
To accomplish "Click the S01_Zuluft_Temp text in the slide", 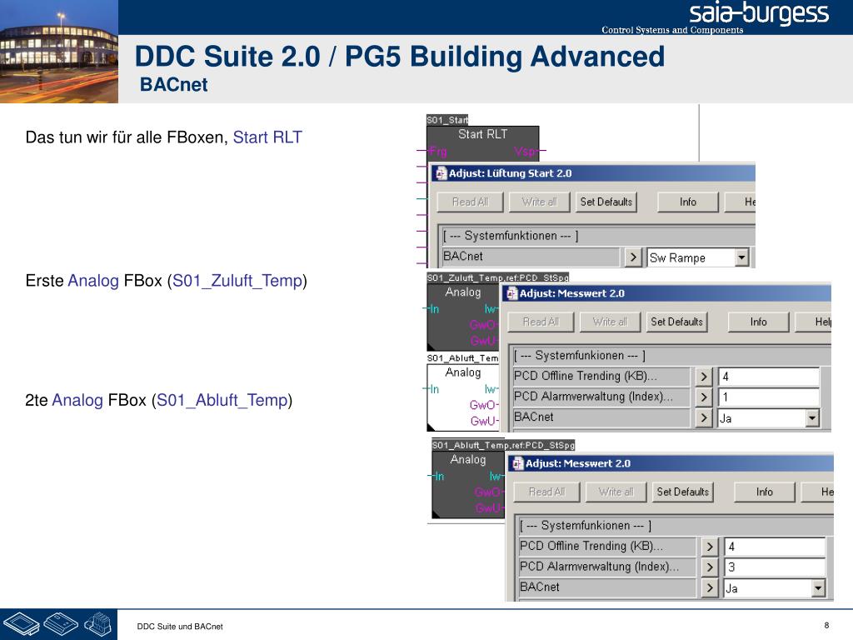I will (237, 281).
